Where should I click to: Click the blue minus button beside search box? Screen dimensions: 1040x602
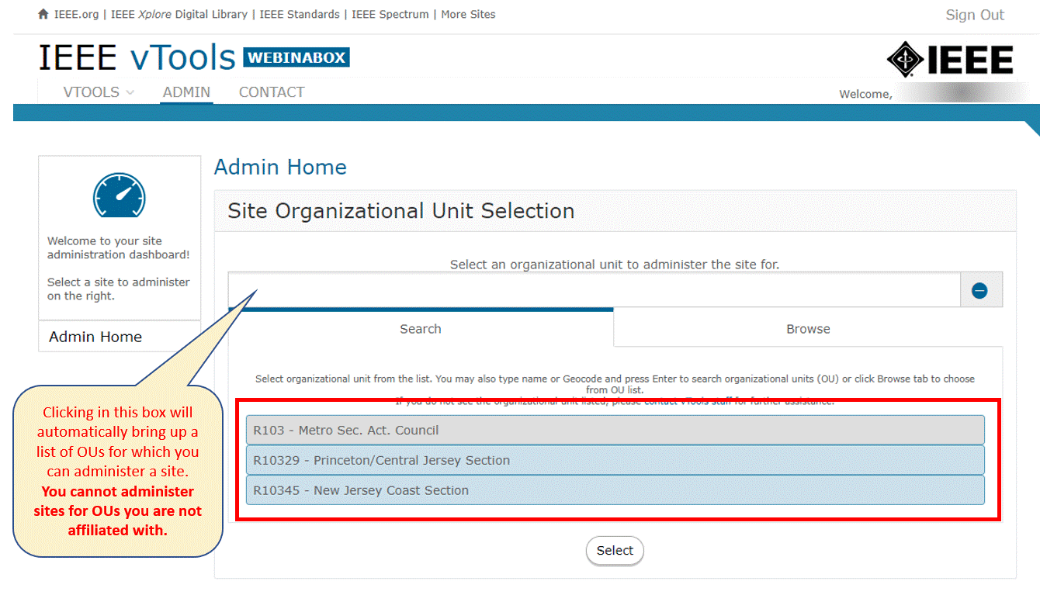(x=979, y=291)
